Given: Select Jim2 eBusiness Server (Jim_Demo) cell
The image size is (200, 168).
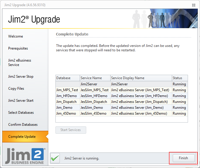Looking at the screenshot, I should [x=141, y=108].
